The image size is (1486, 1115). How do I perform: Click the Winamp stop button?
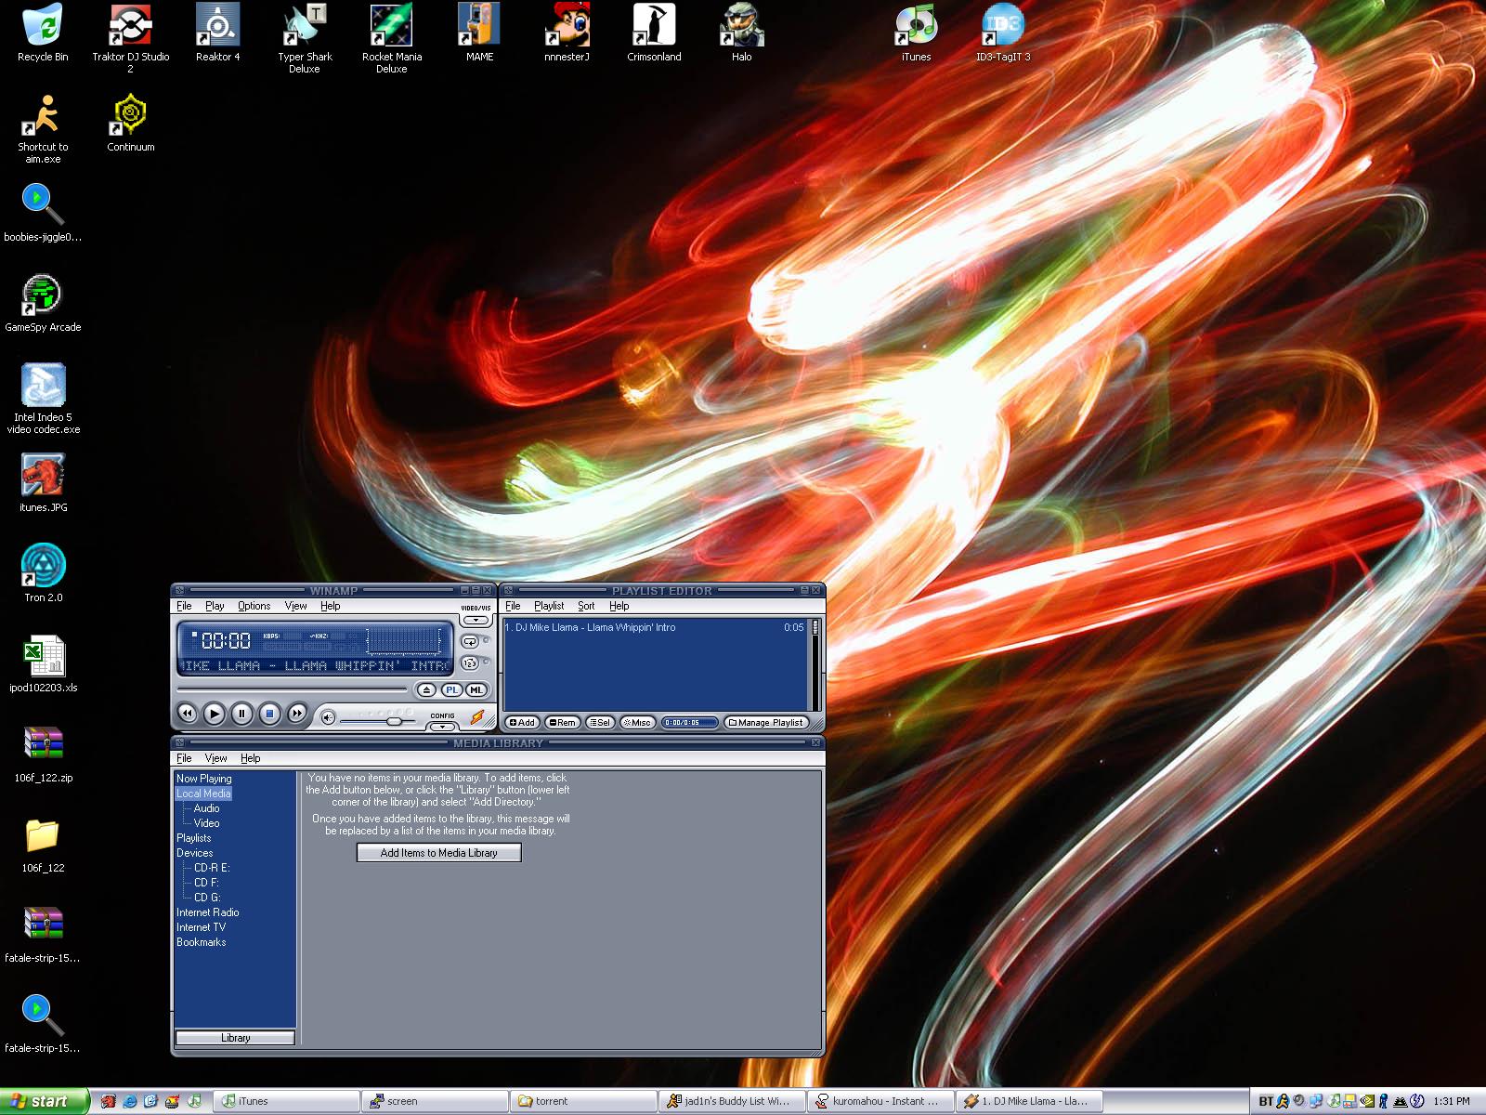click(269, 714)
